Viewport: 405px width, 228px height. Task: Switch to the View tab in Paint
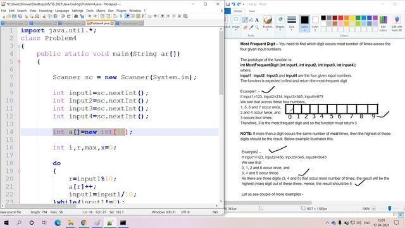pyautogui.click(x=252, y=11)
